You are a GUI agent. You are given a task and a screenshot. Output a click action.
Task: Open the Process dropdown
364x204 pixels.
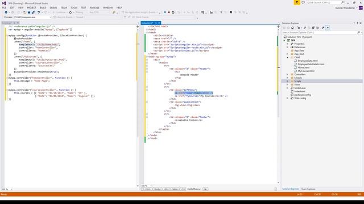49,17
